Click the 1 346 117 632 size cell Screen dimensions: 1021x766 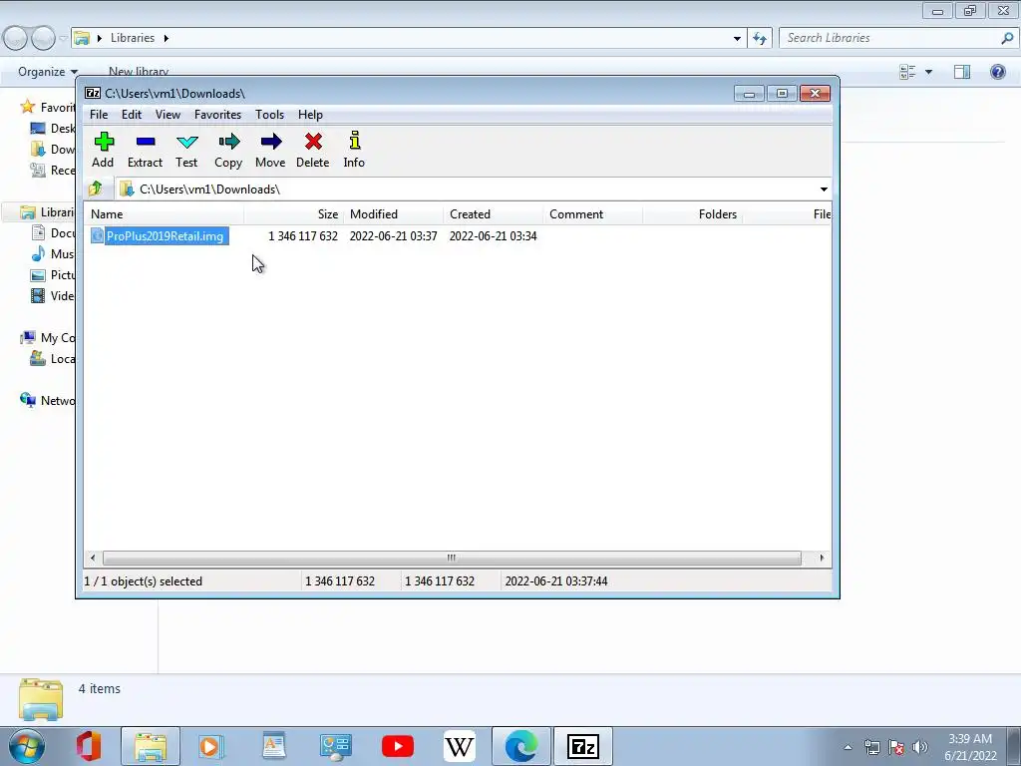coord(303,235)
